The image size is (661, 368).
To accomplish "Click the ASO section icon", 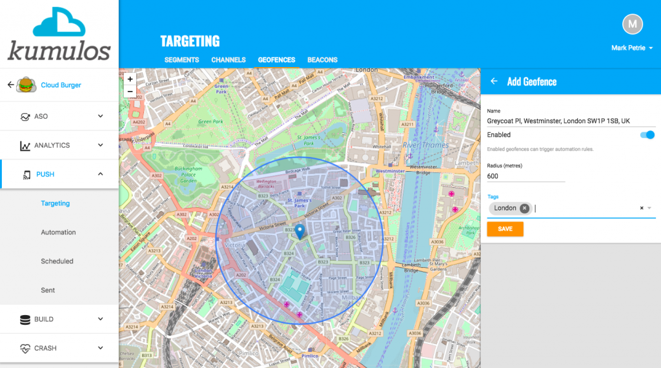I will point(25,116).
